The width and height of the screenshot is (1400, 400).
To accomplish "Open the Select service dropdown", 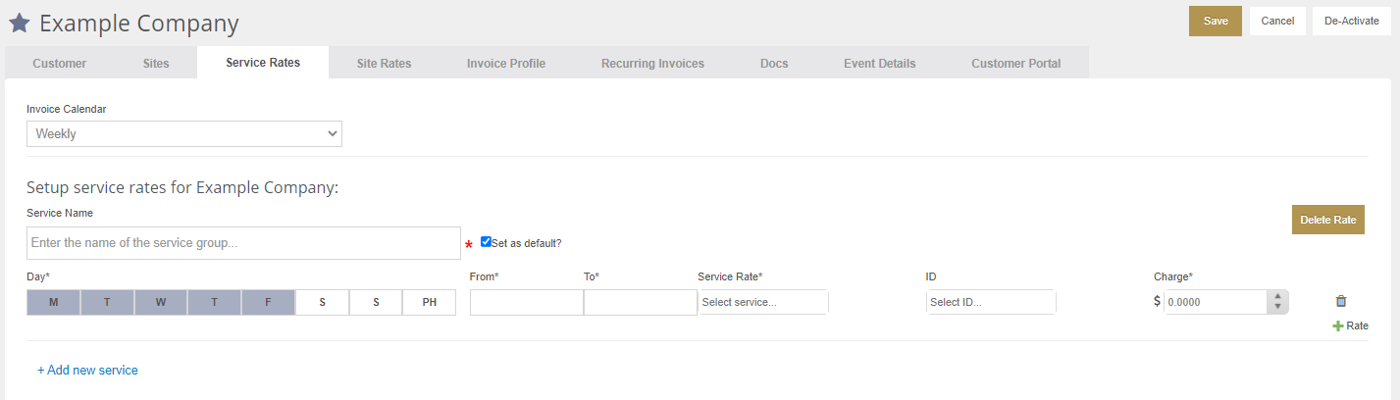I will coord(763,302).
